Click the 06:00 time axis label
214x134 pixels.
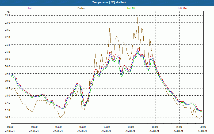pos(59,127)
